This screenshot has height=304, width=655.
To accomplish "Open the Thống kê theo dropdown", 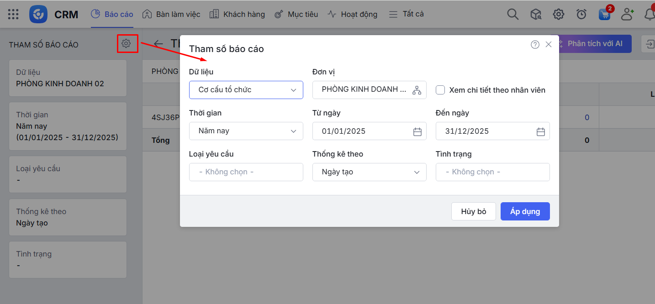I will pyautogui.click(x=369, y=172).
